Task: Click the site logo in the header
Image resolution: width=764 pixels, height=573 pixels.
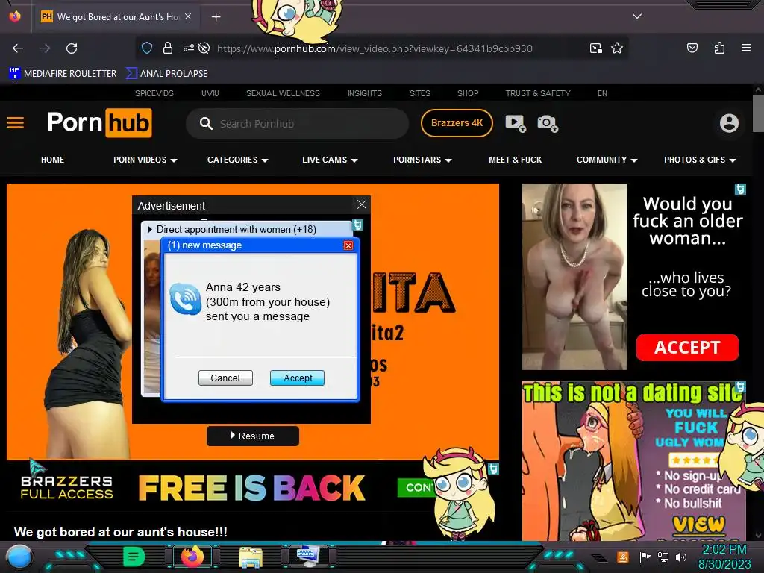Action: [x=99, y=123]
